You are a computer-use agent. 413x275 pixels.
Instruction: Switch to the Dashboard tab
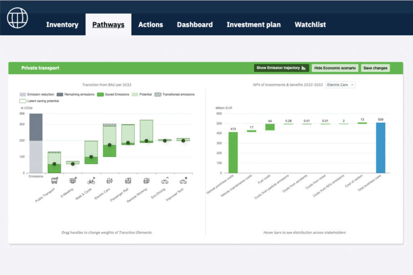195,25
